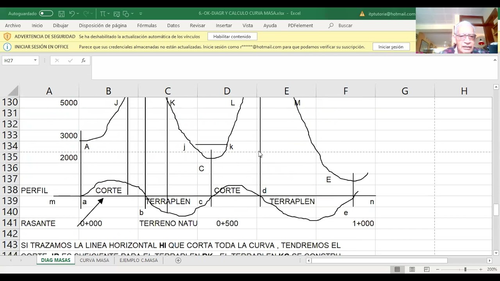Open the Fórmulas ribbon tab
The height and width of the screenshot is (281, 500).
[x=147, y=25]
